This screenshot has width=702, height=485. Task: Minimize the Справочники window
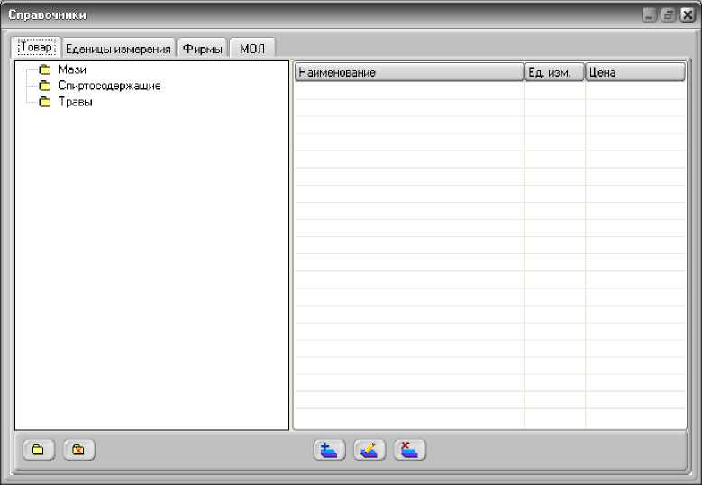(649, 15)
